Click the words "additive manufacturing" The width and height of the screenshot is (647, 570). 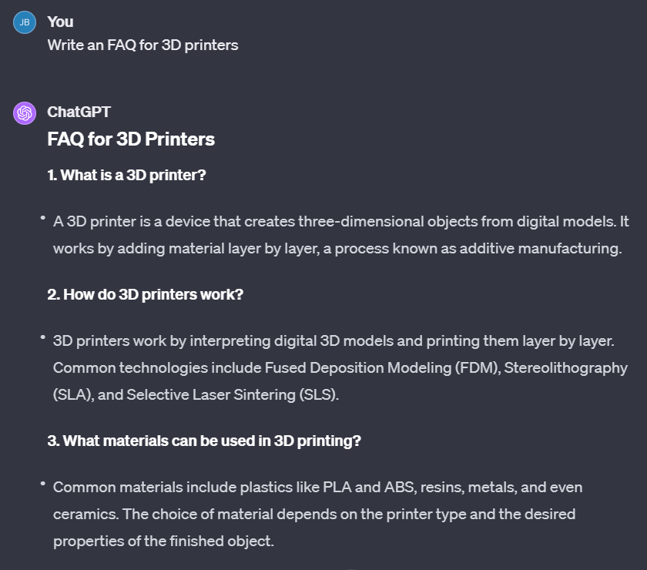pos(539,248)
